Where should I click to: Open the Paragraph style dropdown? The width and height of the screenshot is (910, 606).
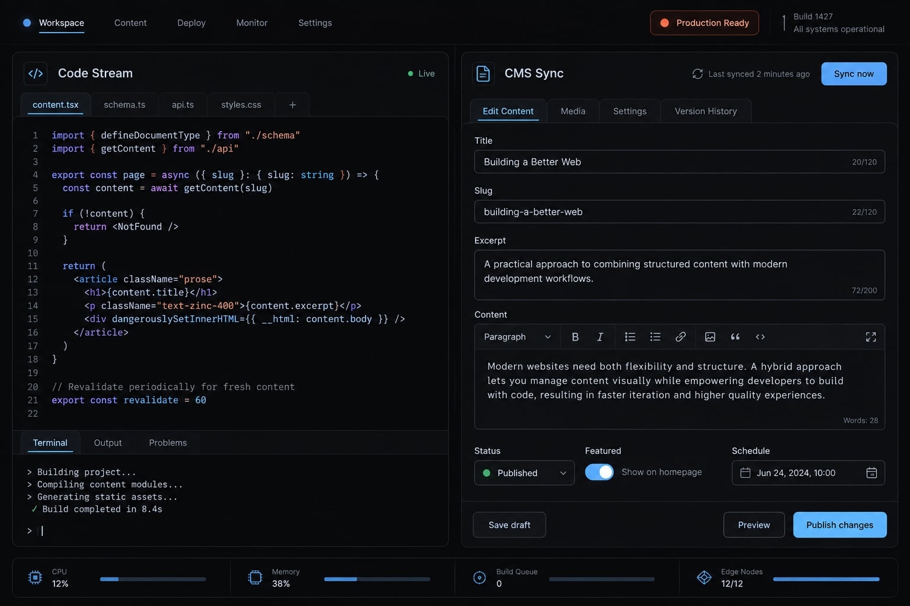[x=517, y=337]
